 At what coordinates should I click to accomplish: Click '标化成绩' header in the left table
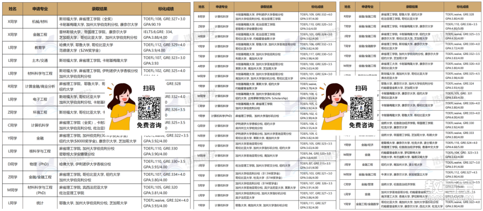[x=166, y=9]
